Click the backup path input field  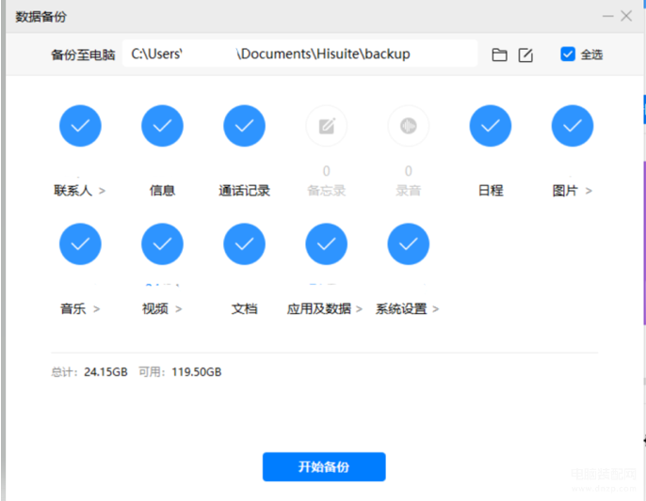[299, 54]
